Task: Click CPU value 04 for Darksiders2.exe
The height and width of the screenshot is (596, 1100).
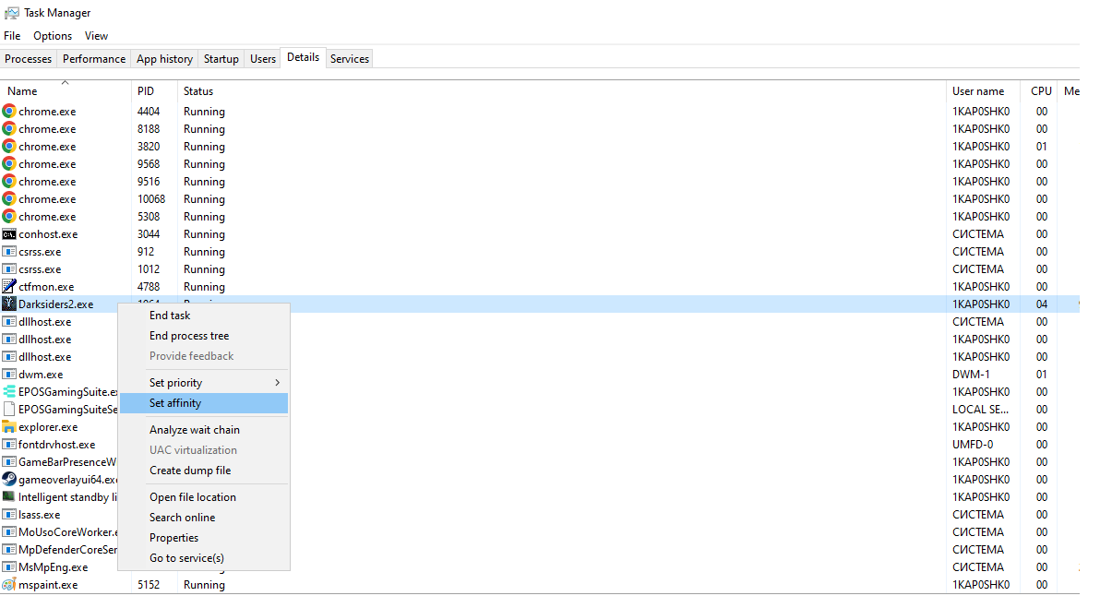Action: [1042, 304]
